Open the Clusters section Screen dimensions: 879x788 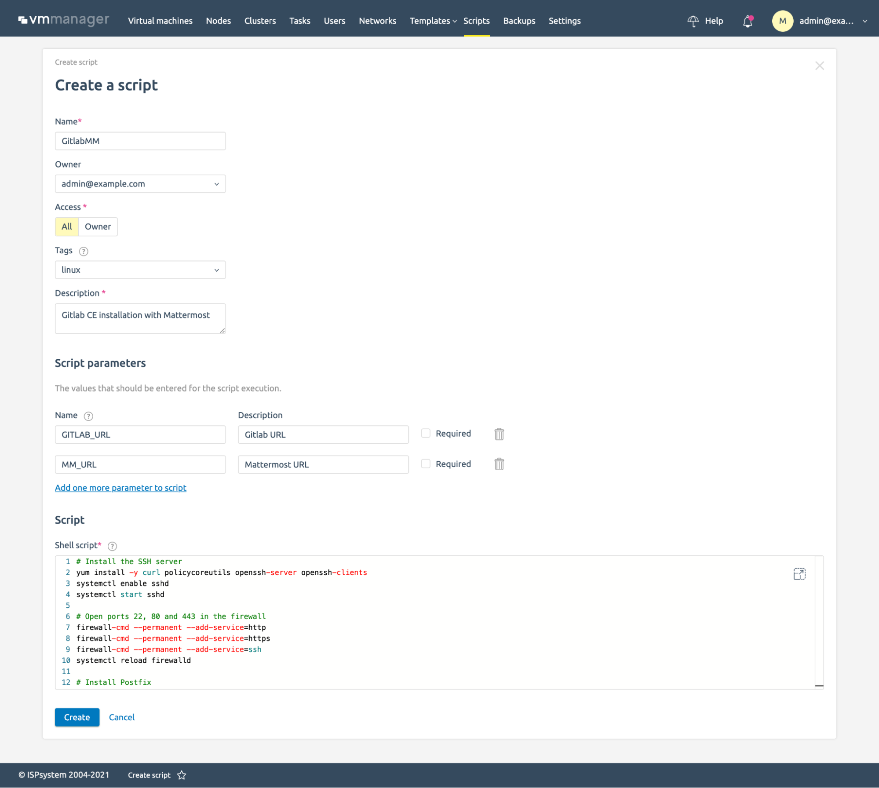pos(260,21)
